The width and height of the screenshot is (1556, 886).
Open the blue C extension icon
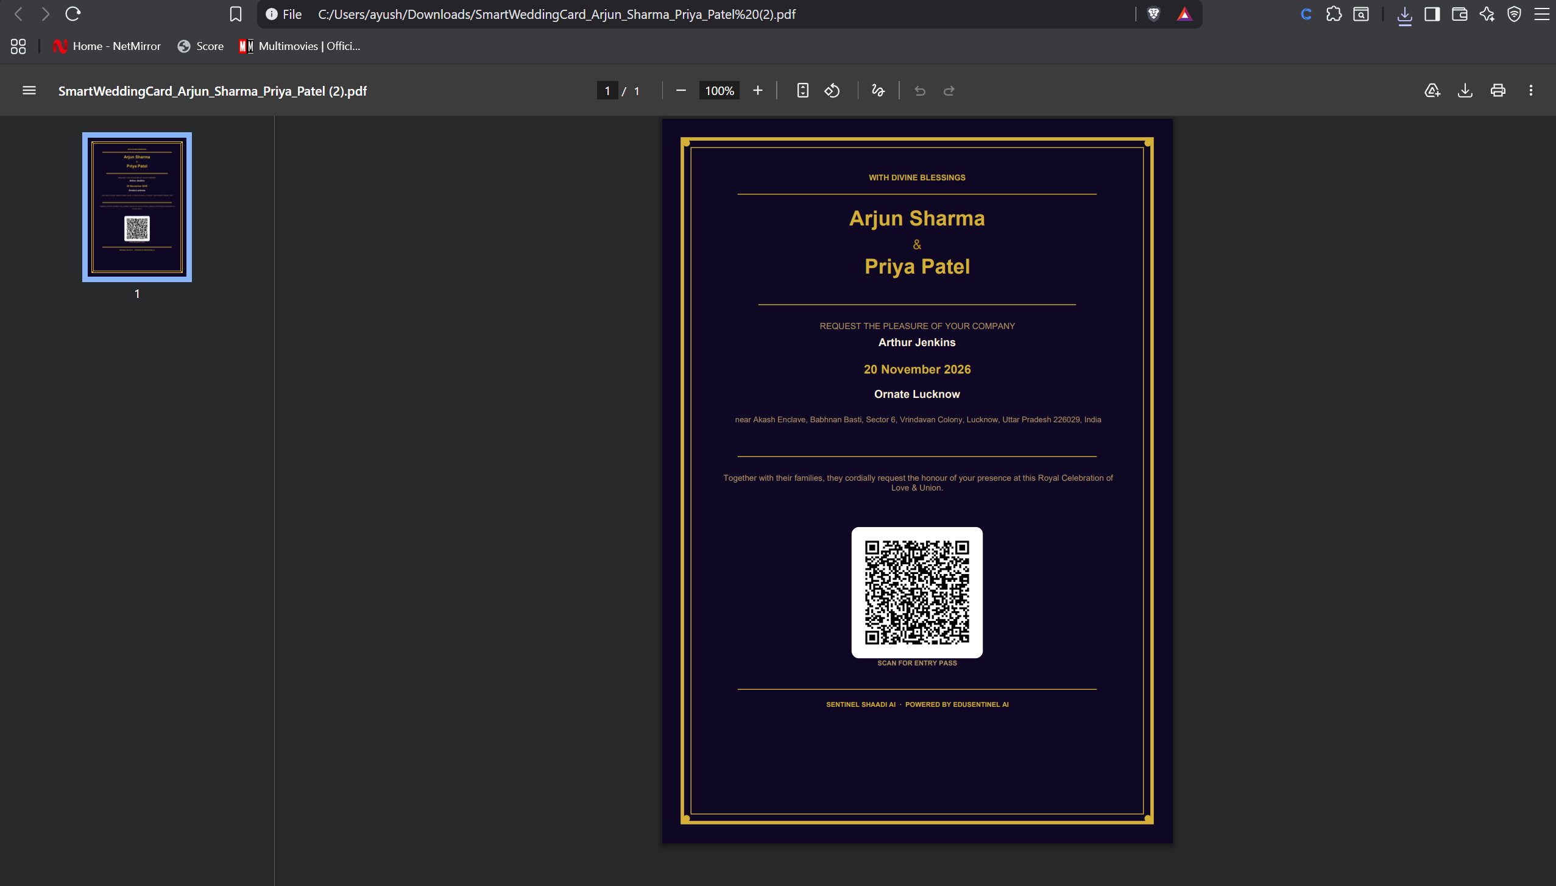(x=1306, y=14)
